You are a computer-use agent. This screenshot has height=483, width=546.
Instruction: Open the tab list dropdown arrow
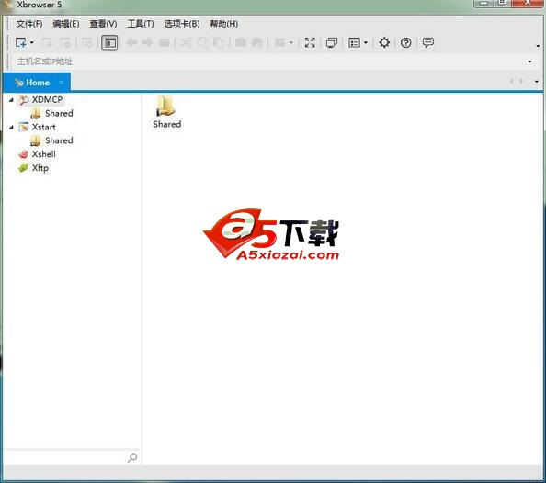point(537,82)
